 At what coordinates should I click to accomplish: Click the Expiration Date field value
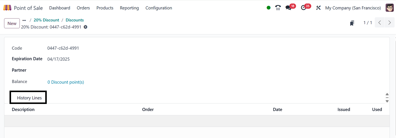59,59
